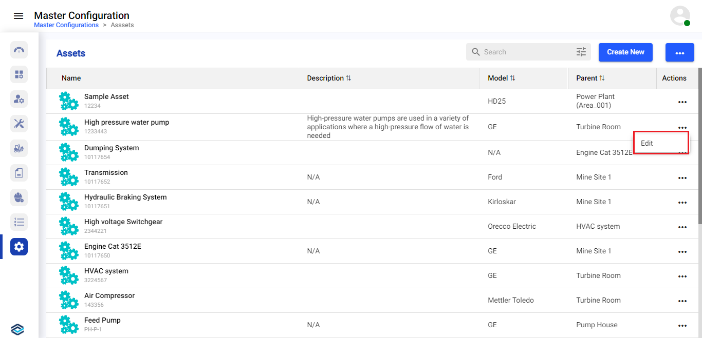The height and width of the screenshot is (338, 702).
Task: Click the user profile avatar
Action: [680, 16]
